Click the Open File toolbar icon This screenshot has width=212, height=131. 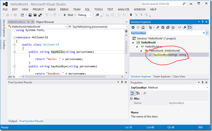(x=30, y=15)
